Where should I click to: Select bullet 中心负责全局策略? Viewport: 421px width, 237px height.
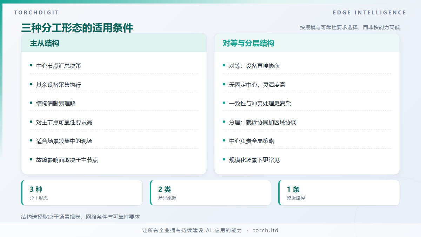(252, 141)
